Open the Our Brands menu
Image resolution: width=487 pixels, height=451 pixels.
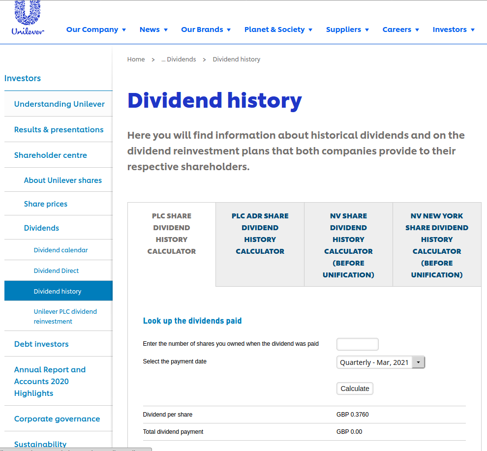(x=202, y=30)
